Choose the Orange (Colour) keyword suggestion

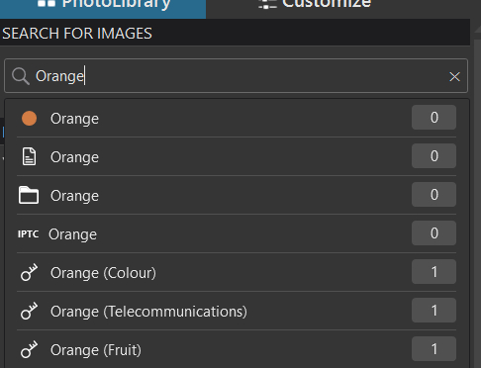click(237, 272)
